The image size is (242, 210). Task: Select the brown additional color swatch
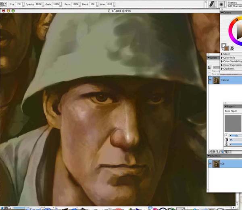226,48
